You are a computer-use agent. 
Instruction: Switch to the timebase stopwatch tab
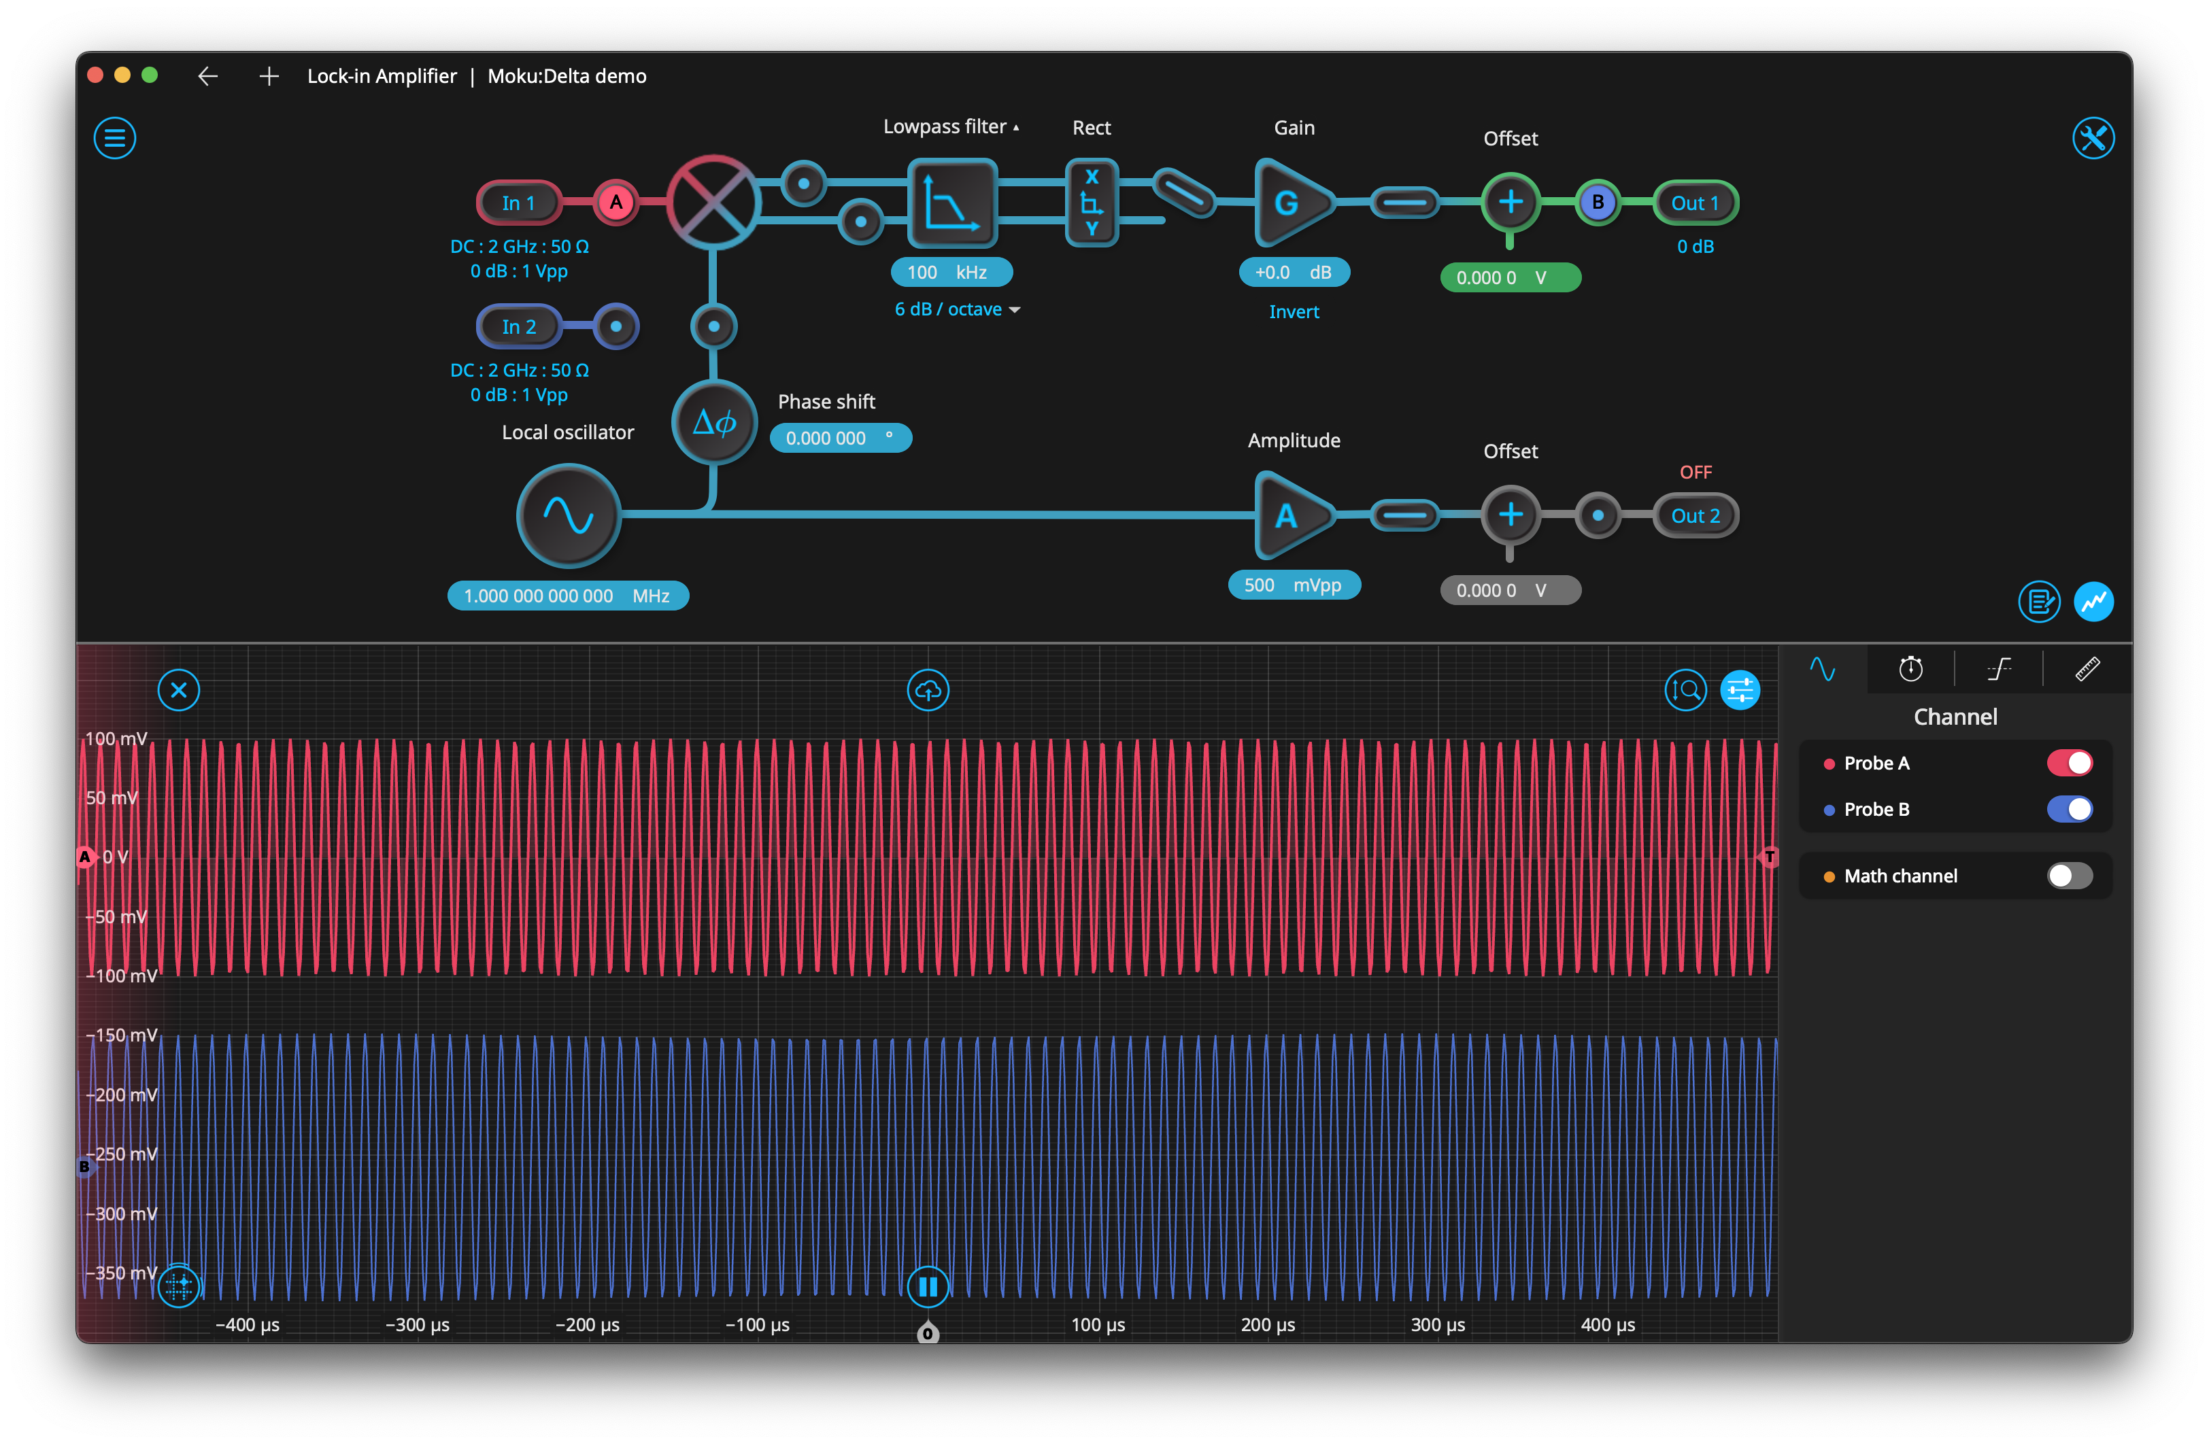click(1910, 668)
